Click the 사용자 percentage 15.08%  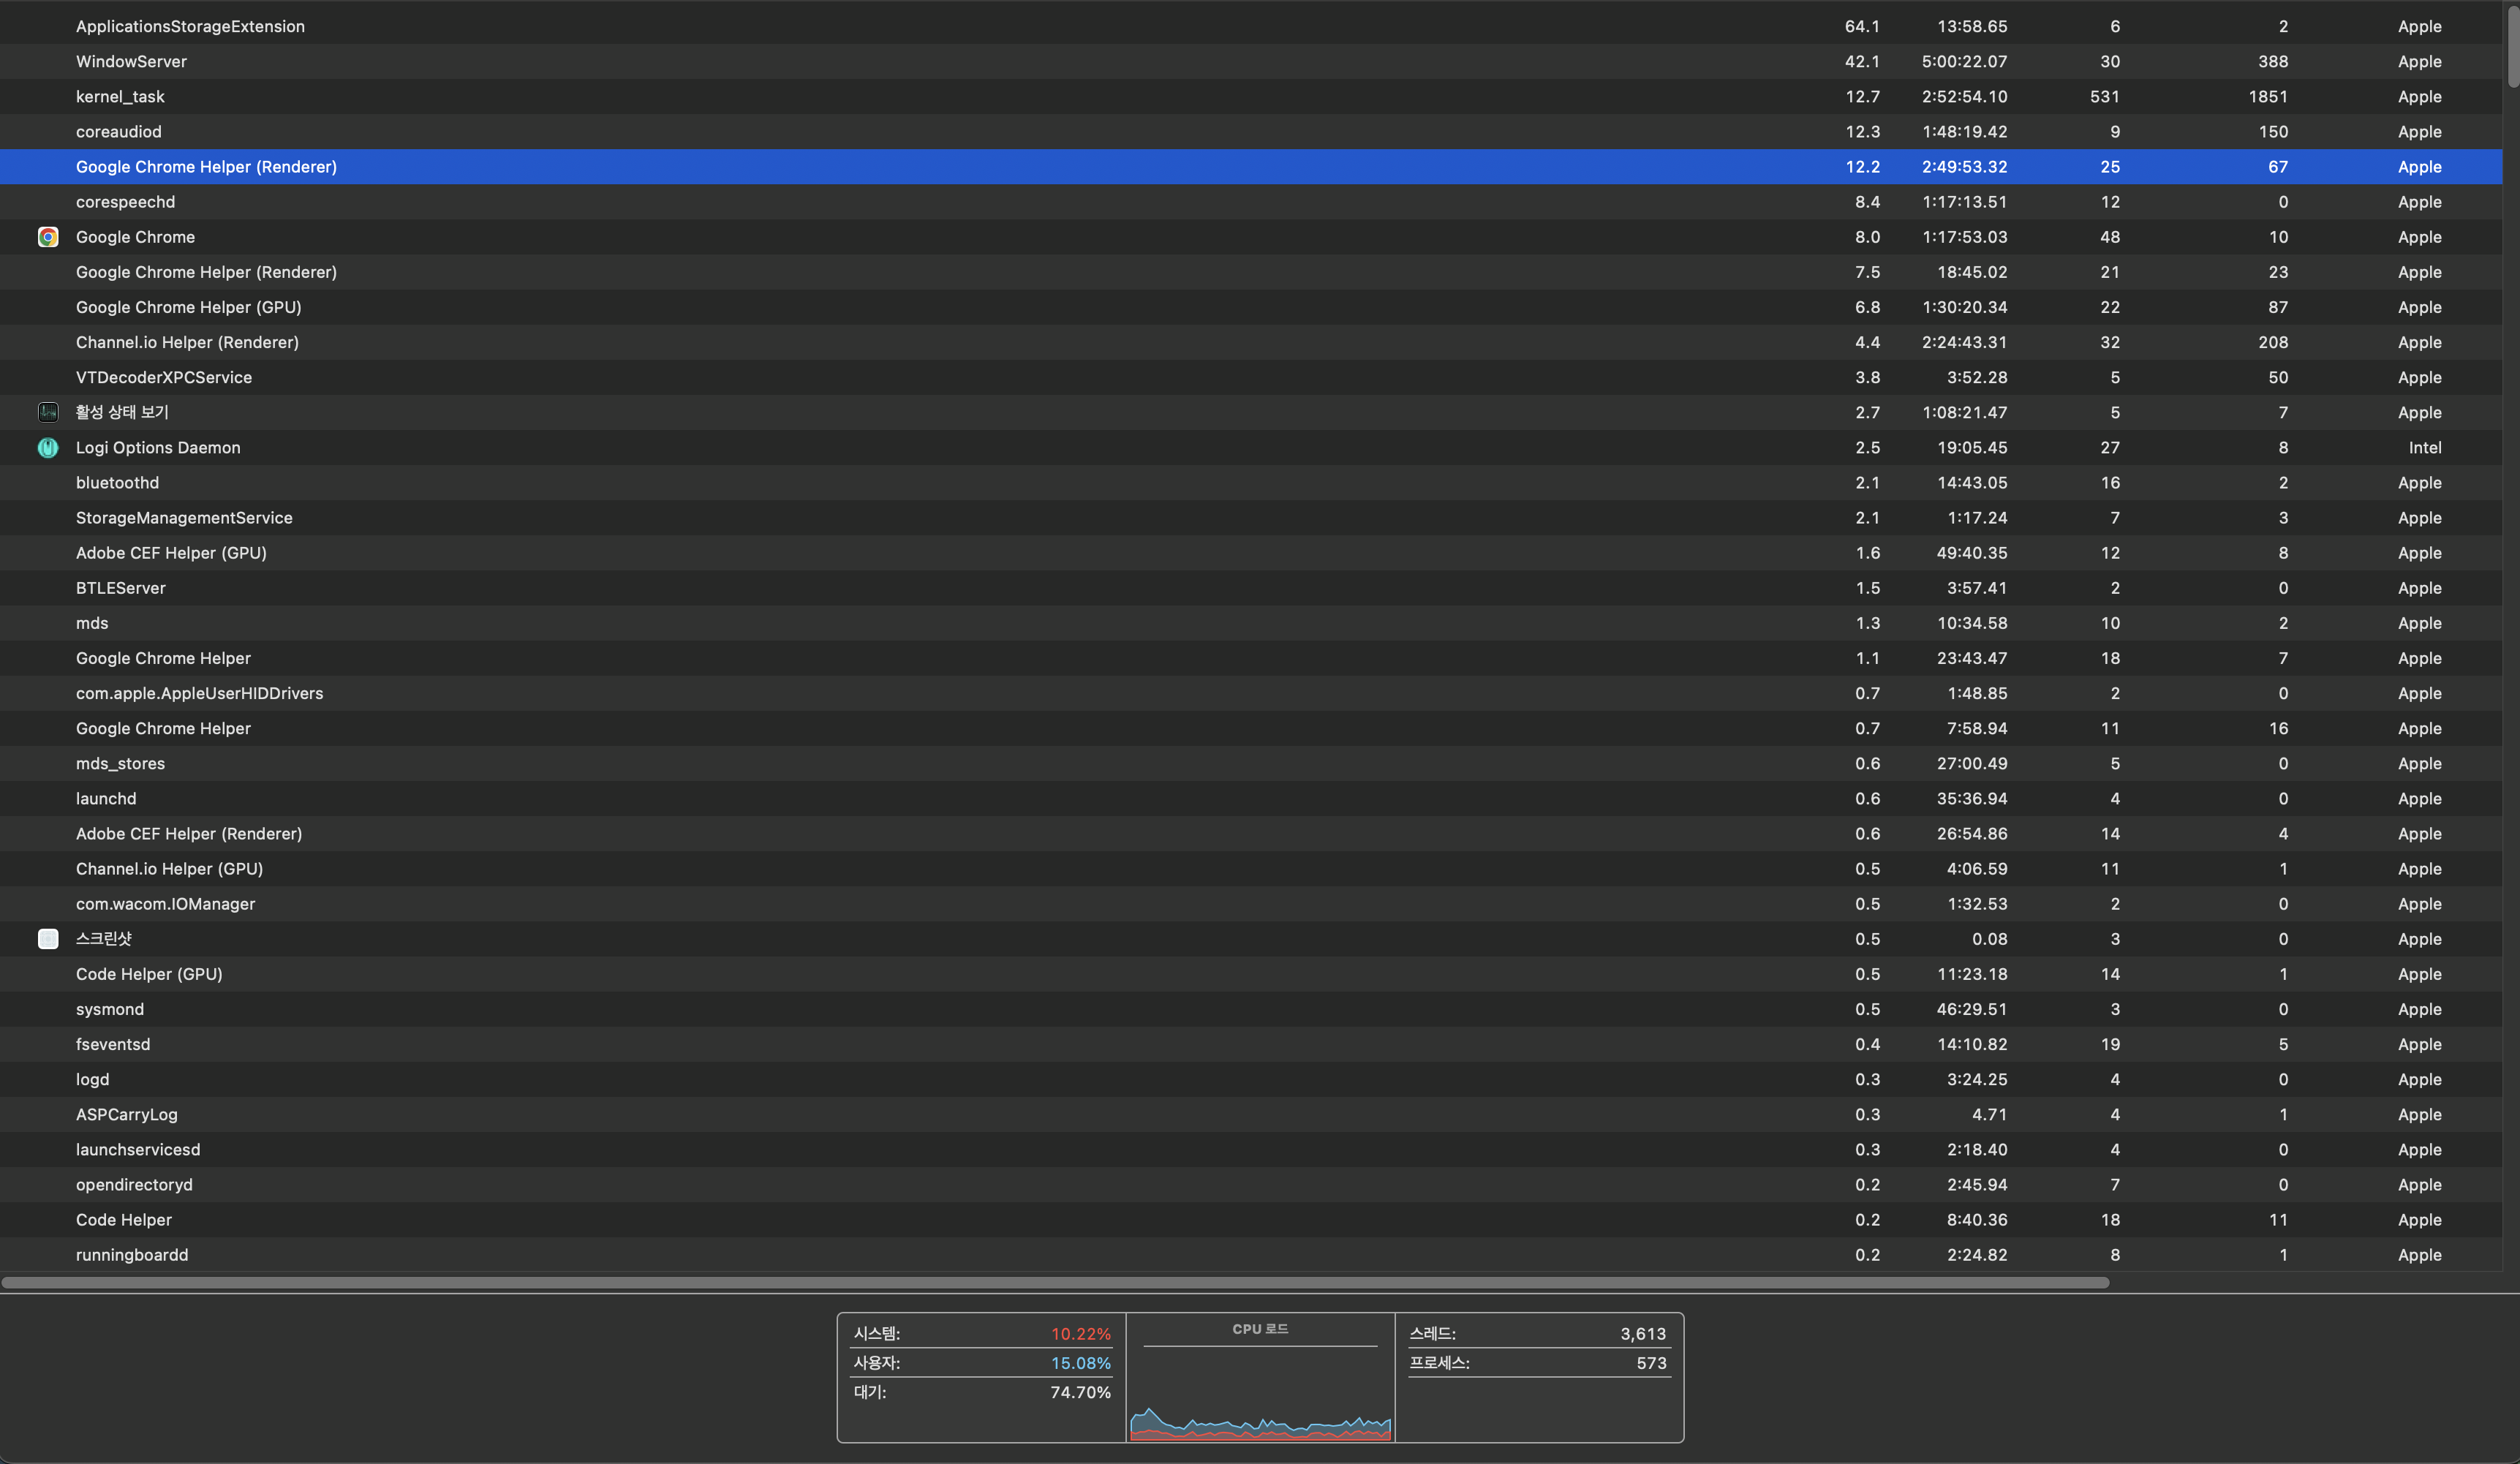point(1080,1363)
